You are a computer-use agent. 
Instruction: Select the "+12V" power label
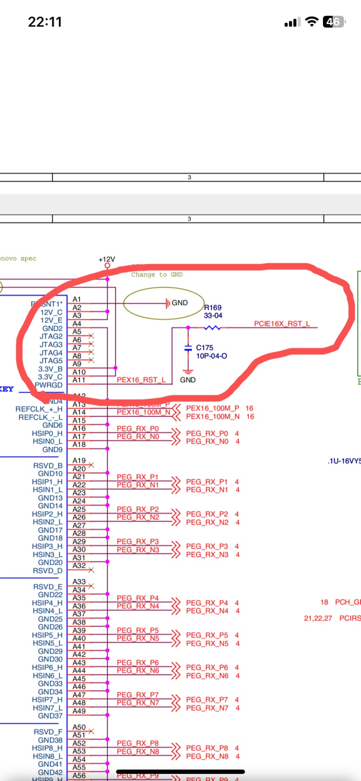point(107,259)
